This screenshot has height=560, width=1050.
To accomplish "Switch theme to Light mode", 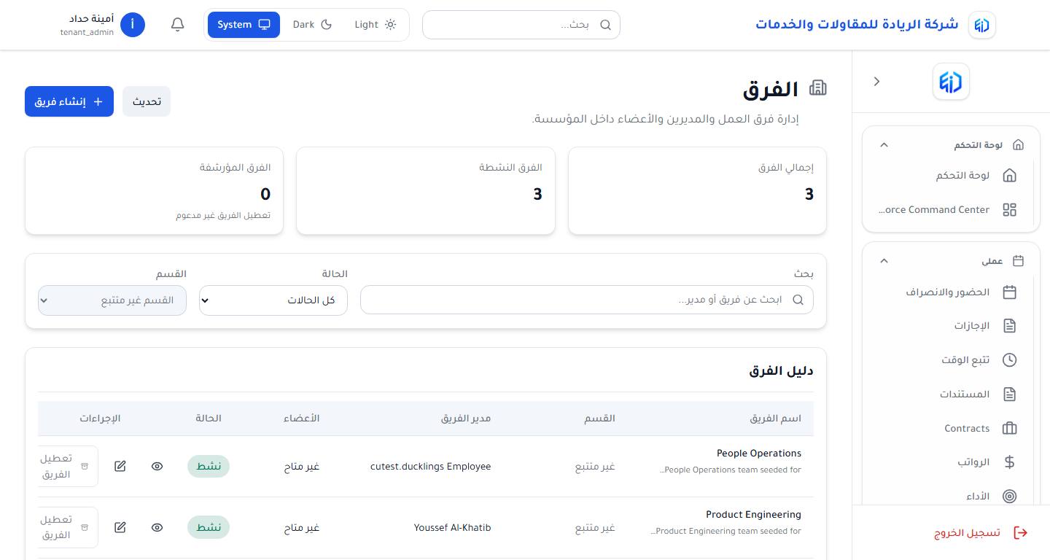I will tap(376, 25).
